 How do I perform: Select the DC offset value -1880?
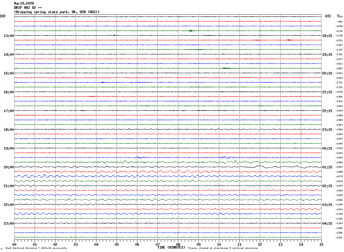[x=339, y=134]
